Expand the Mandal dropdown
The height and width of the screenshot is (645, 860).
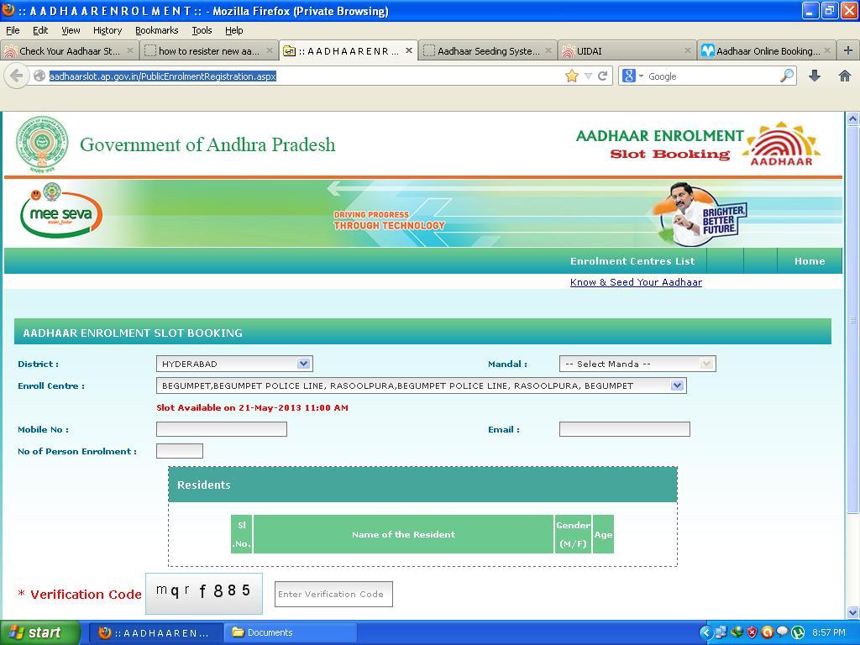[706, 364]
